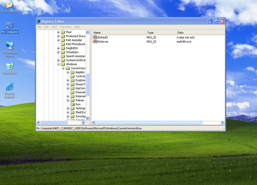The height and width of the screenshot is (185, 257).
Task: Click the Group P key folder icon
Action: (x=73, y=84)
